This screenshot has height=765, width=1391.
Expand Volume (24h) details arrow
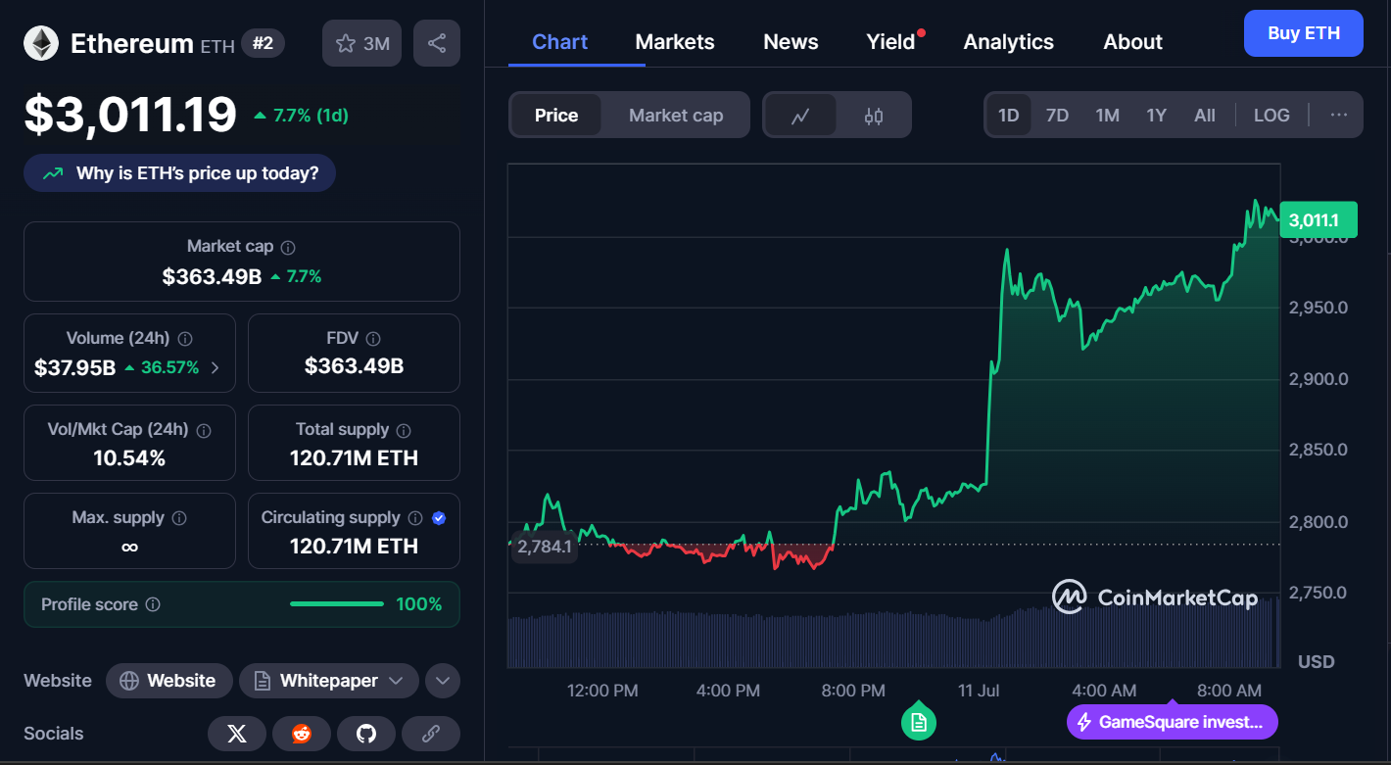[216, 368]
